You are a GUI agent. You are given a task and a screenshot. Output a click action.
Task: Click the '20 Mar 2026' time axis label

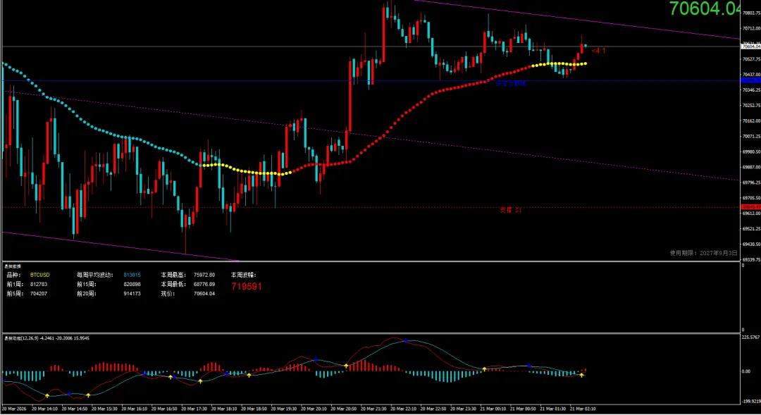pyautogui.click(x=15, y=409)
